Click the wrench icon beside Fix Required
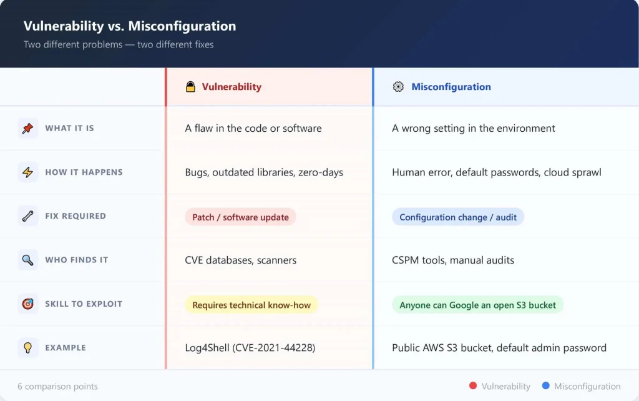Image resolution: width=639 pixels, height=401 pixels. point(27,216)
